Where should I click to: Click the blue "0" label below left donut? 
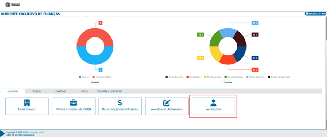coord(100,70)
